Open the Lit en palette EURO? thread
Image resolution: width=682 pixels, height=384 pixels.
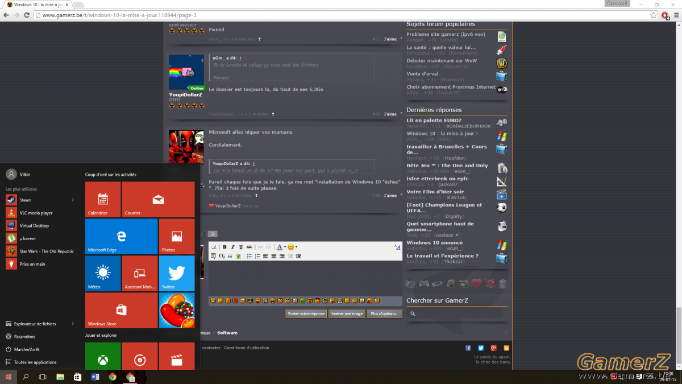pos(434,120)
